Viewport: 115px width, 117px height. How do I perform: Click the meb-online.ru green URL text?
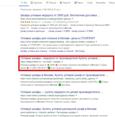click(x=48, y=96)
